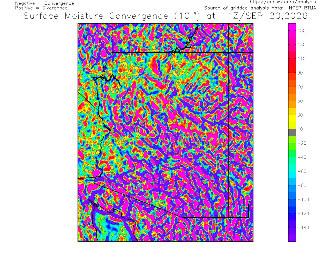Click the 'Positive = Divergence' legend text
This screenshot has width=331, height=265.
click(41, 8)
